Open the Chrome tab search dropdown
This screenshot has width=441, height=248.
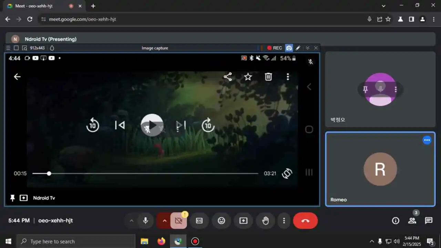click(384, 6)
